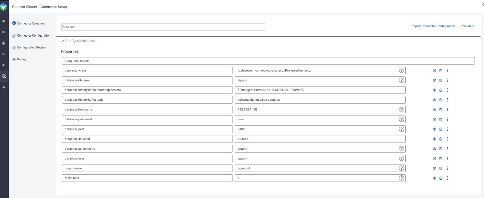Open more options for database.password row
This screenshot has width=484, height=198.
pos(448,119)
